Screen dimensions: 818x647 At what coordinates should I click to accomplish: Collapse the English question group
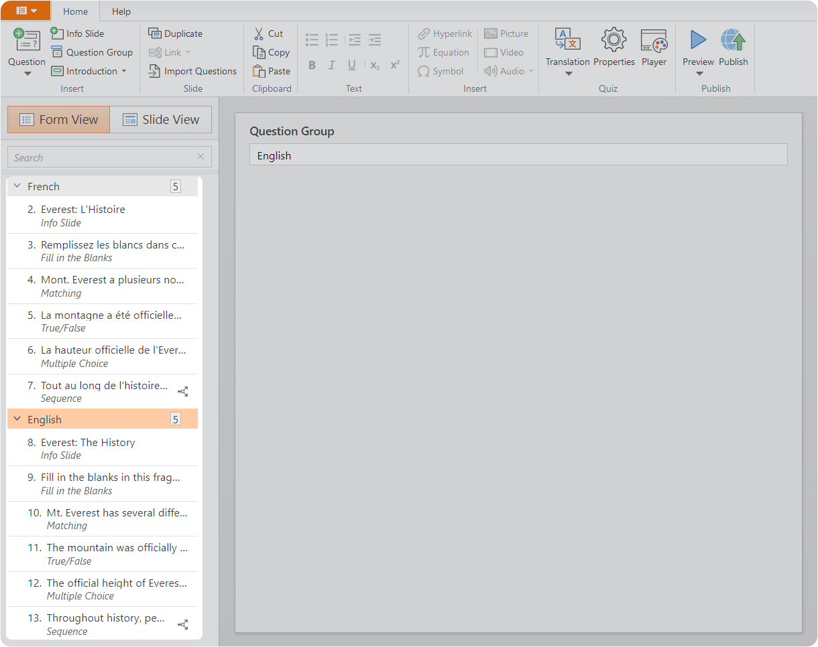(x=17, y=419)
